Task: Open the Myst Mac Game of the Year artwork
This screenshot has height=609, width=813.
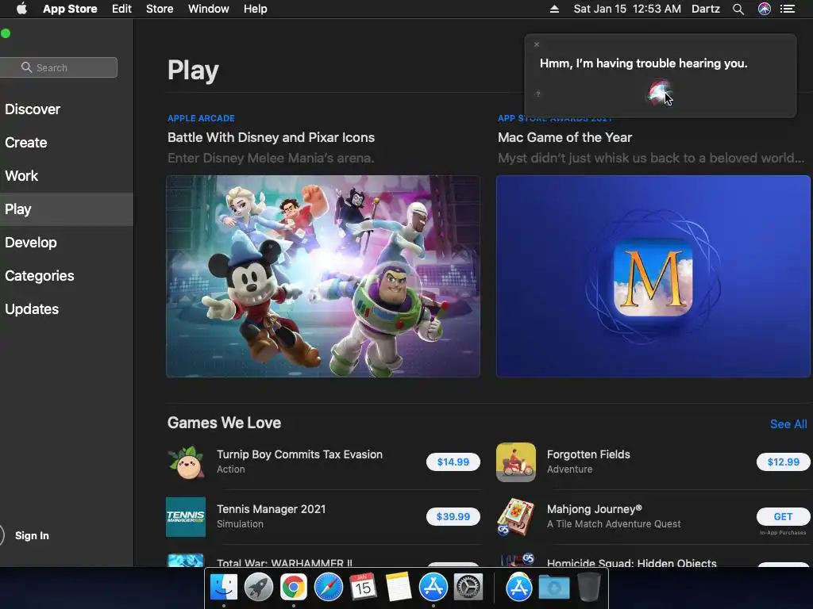Action: [x=653, y=276]
